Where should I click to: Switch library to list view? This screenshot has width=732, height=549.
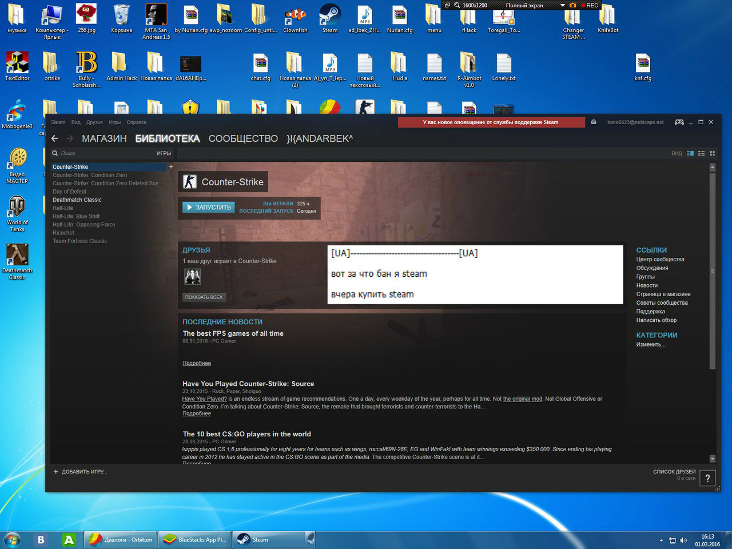click(701, 153)
